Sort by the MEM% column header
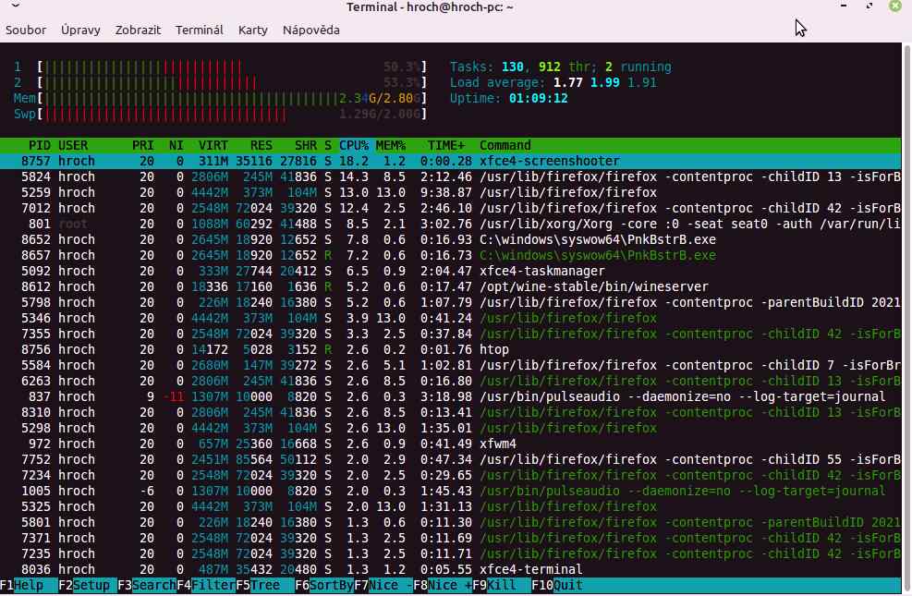This screenshot has height=596, width=912. [x=391, y=145]
